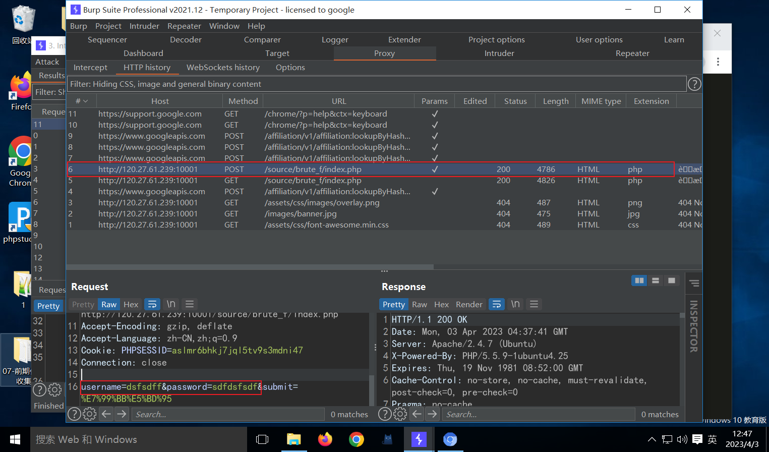Image resolution: width=769 pixels, height=452 pixels.
Task: Open File Explorer from the taskbar
Action: (x=294, y=439)
